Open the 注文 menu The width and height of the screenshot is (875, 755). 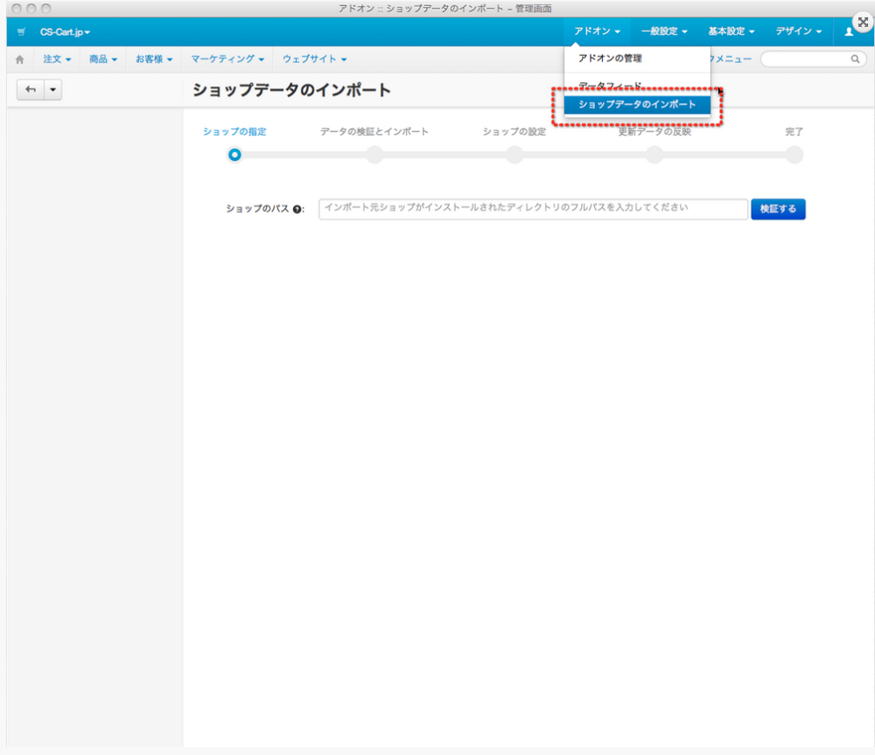click(57, 59)
